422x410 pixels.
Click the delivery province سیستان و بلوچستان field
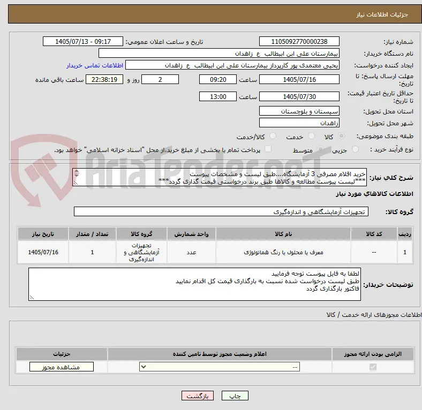pos(299,111)
